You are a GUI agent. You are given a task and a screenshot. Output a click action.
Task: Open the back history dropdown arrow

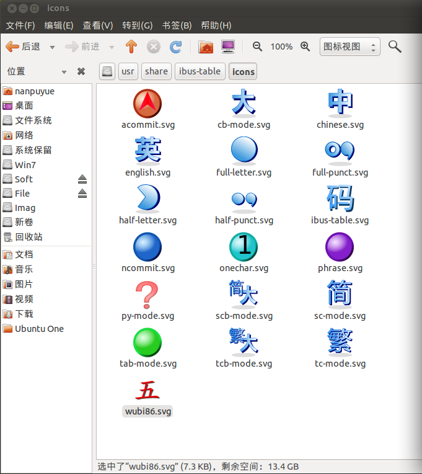click(x=52, y=47)
